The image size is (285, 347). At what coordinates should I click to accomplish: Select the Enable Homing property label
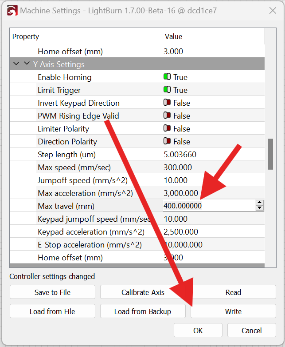pyautogui.click(x=65, y=77)
